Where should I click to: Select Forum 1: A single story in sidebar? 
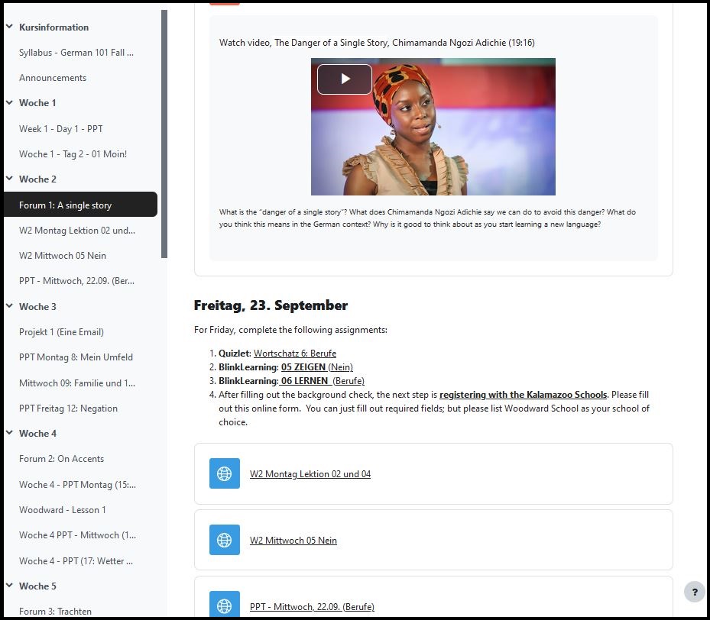coord(80,205)
